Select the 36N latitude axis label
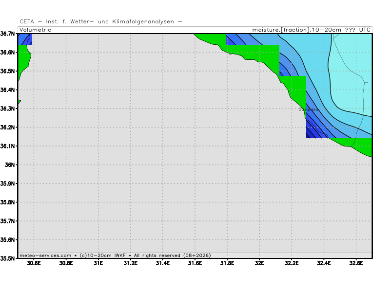The height and width of the screenshot is (292, 390). pos(11,165)
